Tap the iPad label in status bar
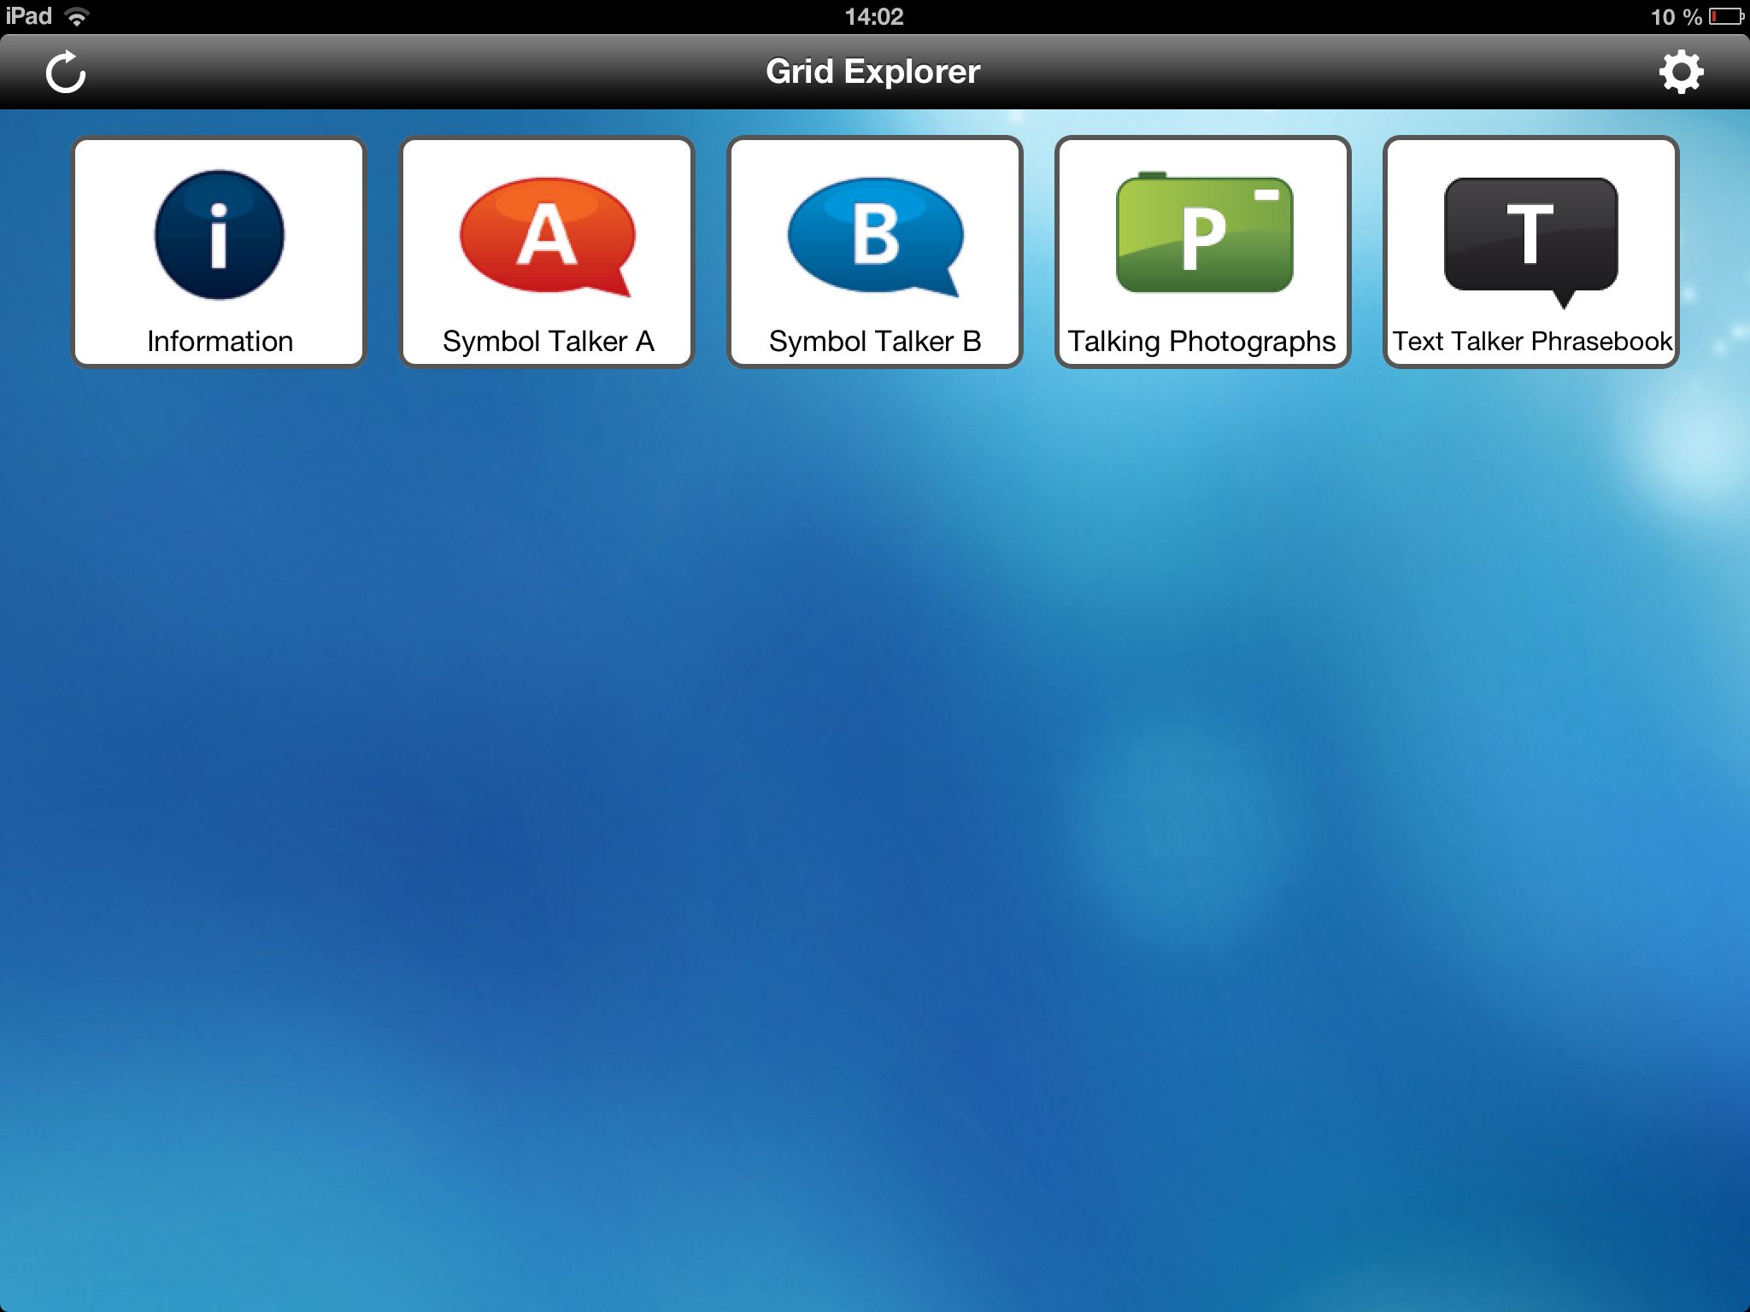This screenshot has height=1312, width=1750. click(x=28, y=16)
